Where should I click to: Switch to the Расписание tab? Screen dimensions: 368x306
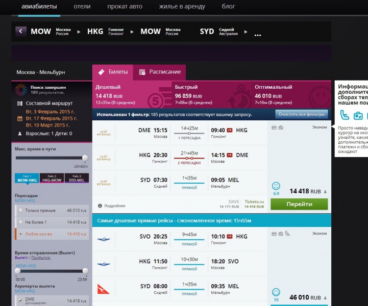[160, 72]
